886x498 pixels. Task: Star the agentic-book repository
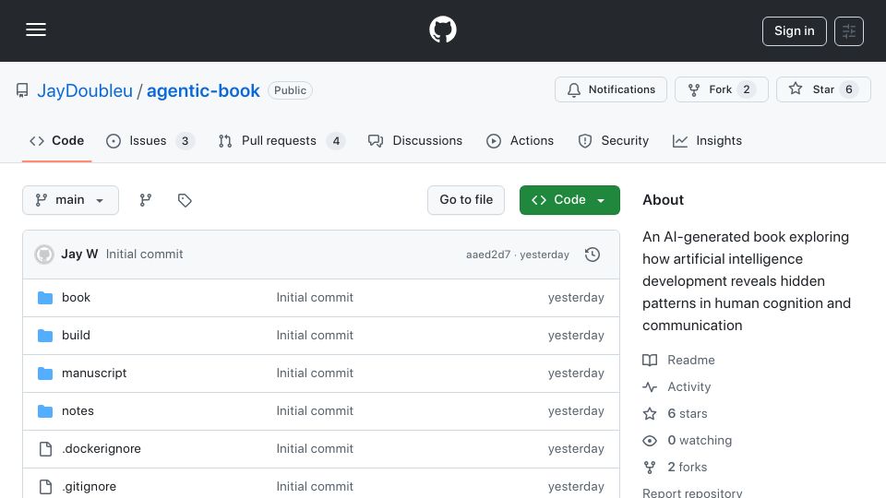[823, 89]
